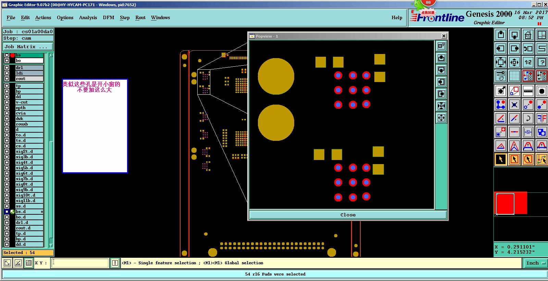This screenshot has width=548, height=281.
Task: Select the dotted octagon pad tool
Action: (542, 91)
